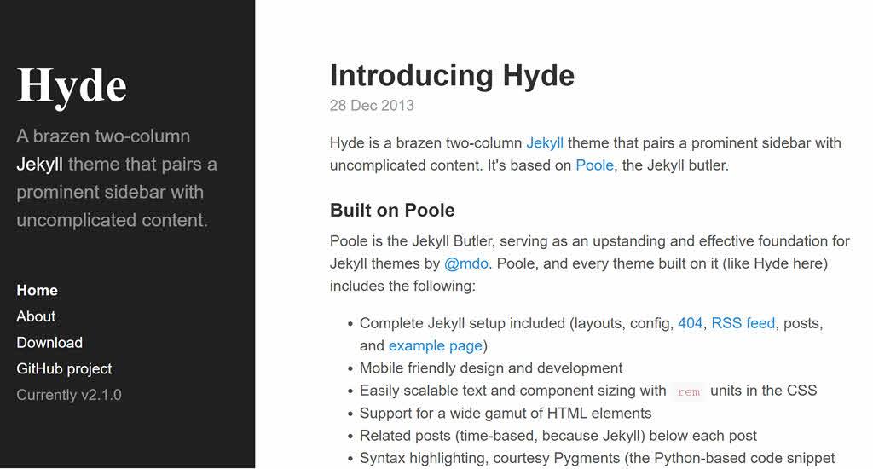Visit the @mdo profile link
The image size is (873, 469).
tap(466, 263)
